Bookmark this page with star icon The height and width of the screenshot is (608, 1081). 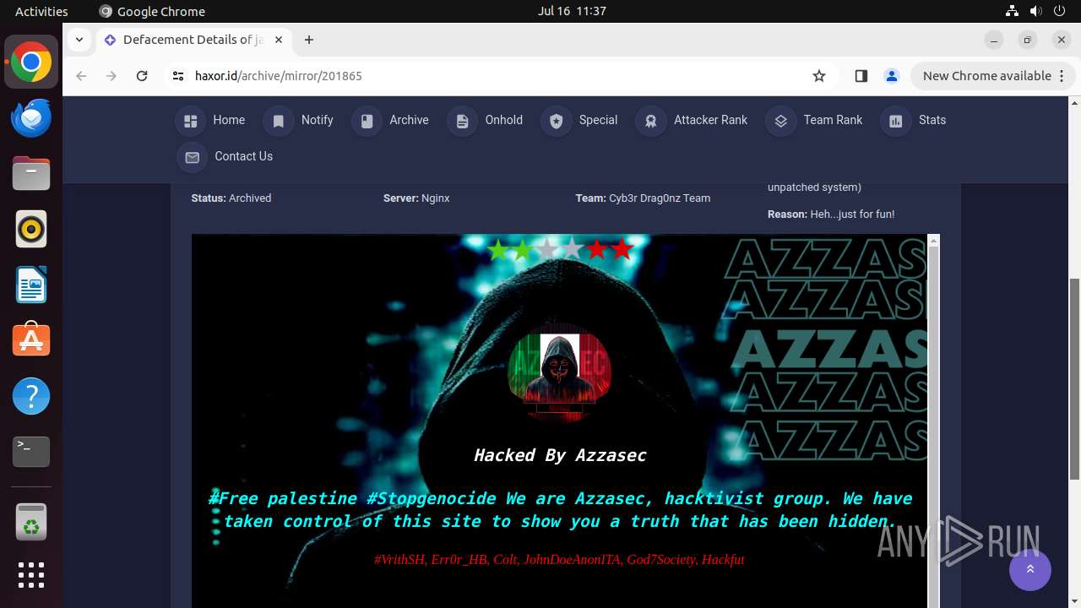[x=818, y=76]
